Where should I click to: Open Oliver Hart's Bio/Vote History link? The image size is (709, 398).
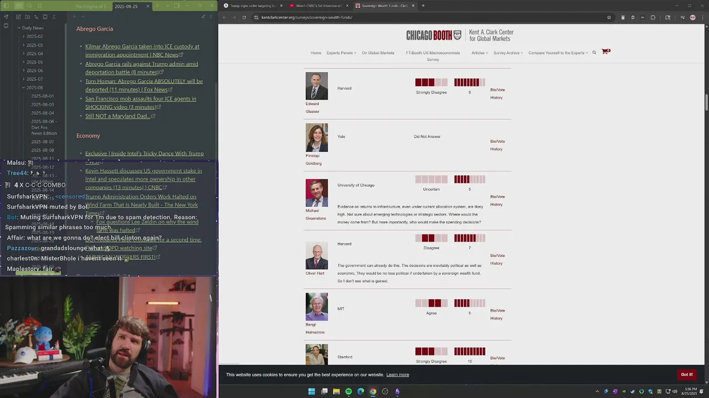(497, 259)
